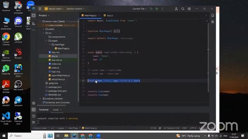Open the Notifications bell
Screen dimensions: 248x139
tap(213, 15)
